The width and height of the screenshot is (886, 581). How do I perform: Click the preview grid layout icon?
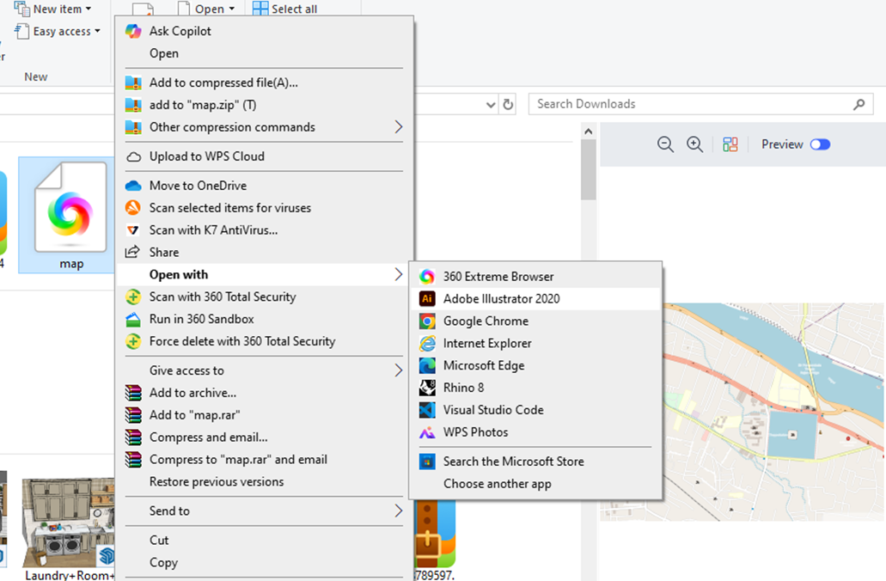(x=730, y=144)
